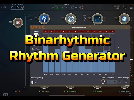Image resolution: width=134 pixels, height=100 pixels.
Task: Open note picker C5 under step 7
Action: 82,74
